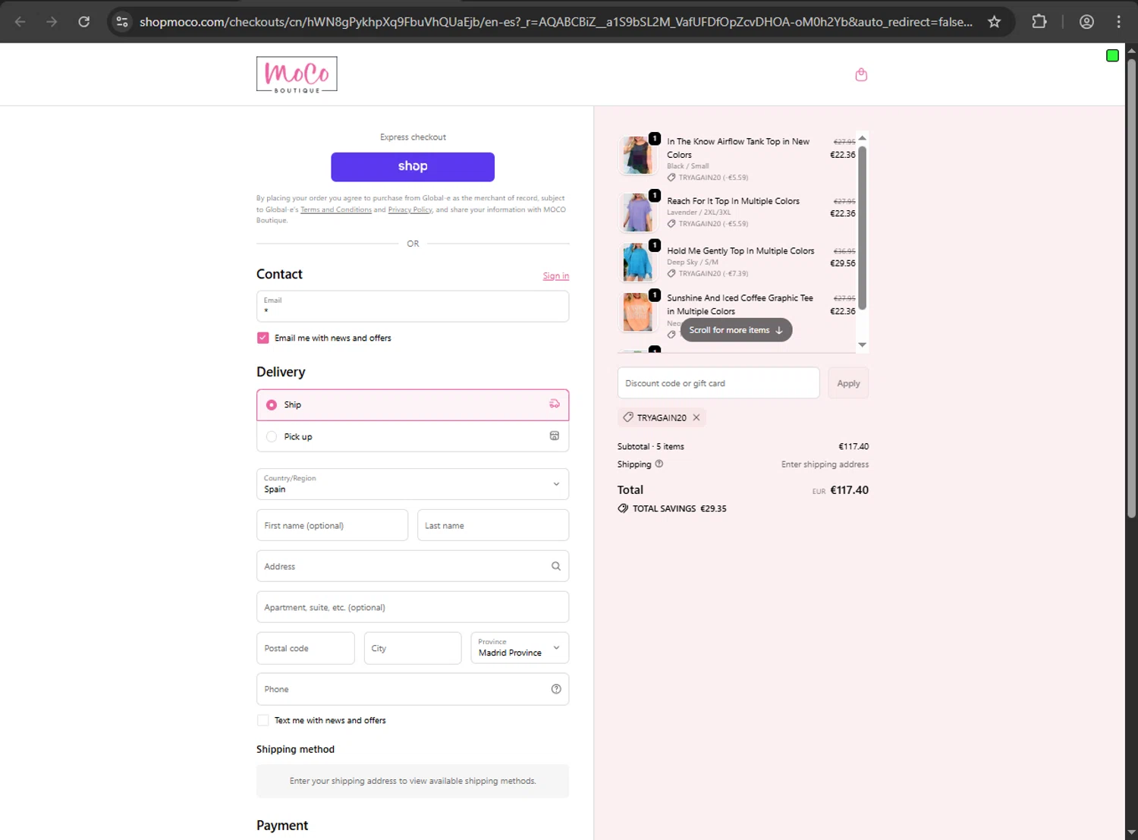Reload the page with browser refresh icon

pyautogui.click(x=84, y=22)
